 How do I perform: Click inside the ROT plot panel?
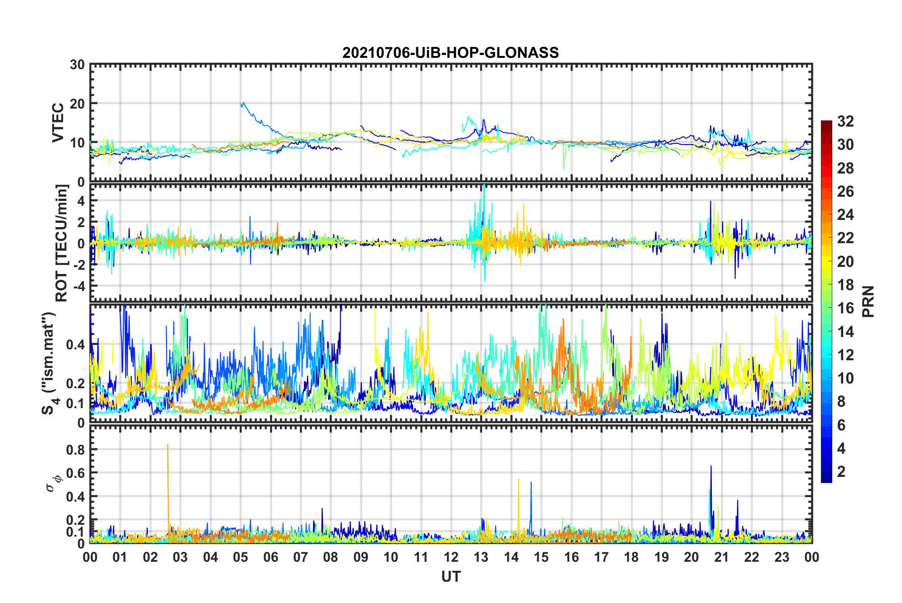point(451,243)
